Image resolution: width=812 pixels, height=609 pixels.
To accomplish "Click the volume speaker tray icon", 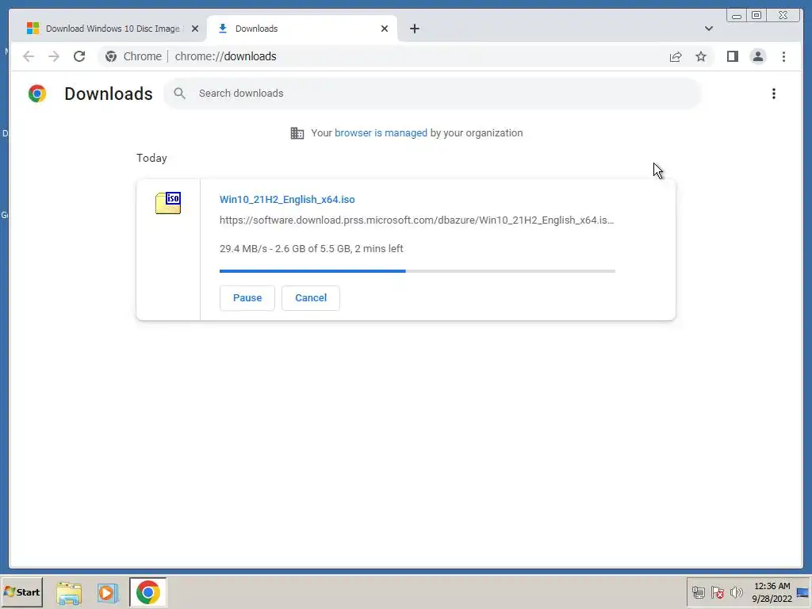I will [736, 592].
